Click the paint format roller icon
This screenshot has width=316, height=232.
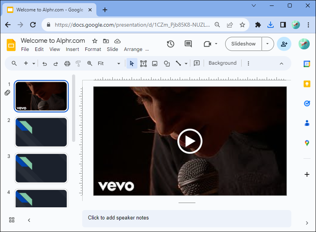(78, 63)
